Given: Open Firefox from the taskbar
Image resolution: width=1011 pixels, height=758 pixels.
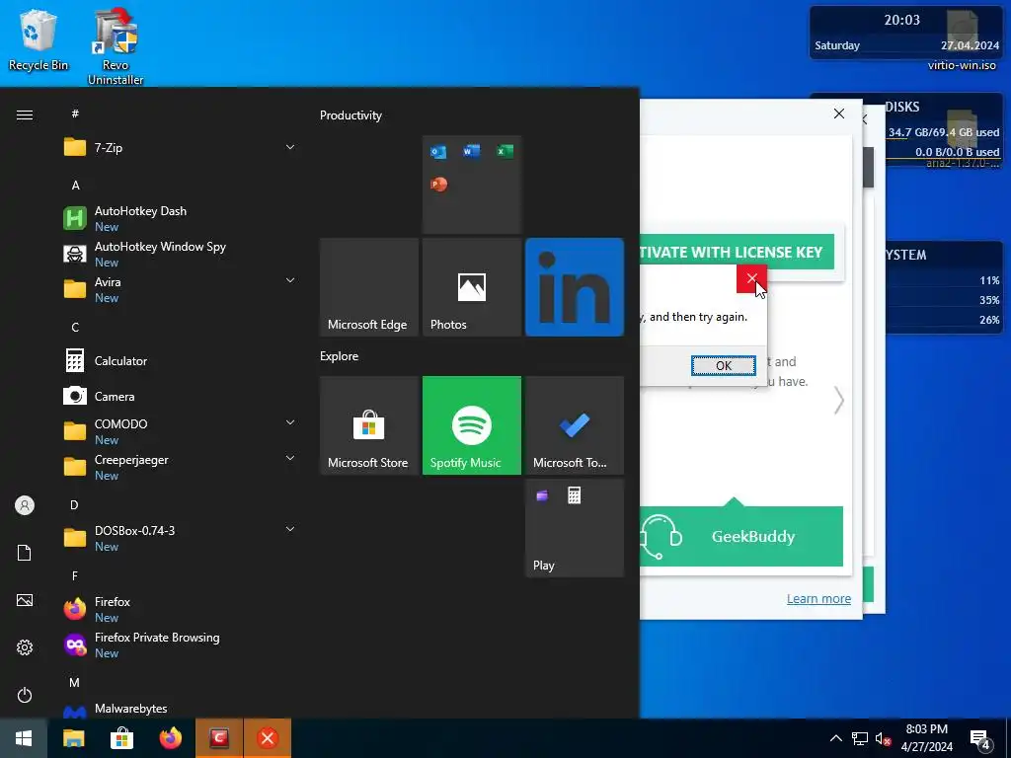Looking at the screenshot, I should tap(170, 738).
